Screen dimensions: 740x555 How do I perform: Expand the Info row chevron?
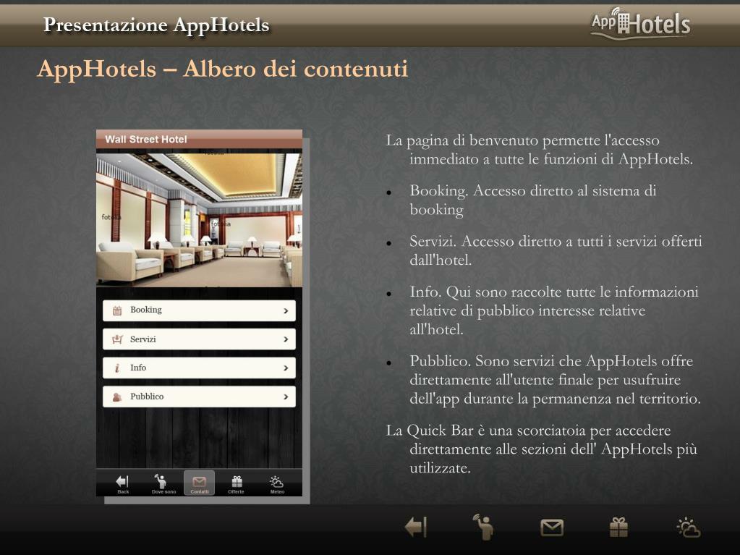[286, 368]
